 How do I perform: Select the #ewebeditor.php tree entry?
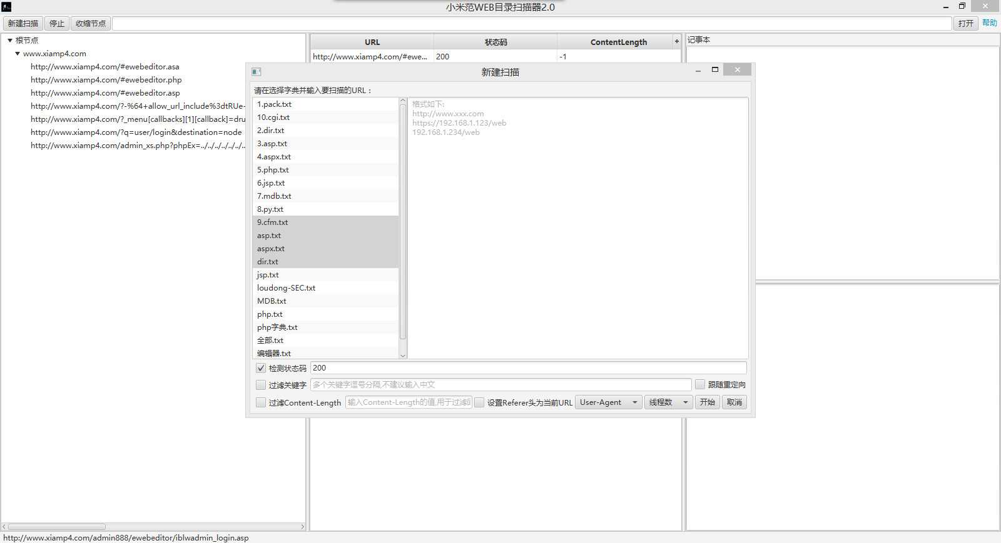click(106, 80)
